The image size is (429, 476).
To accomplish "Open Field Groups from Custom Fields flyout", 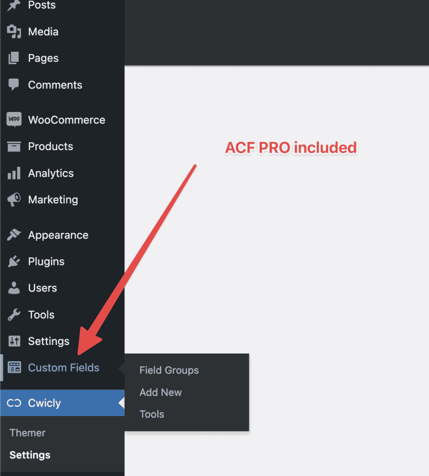I will pyautogui.click(x=169, y=370).
